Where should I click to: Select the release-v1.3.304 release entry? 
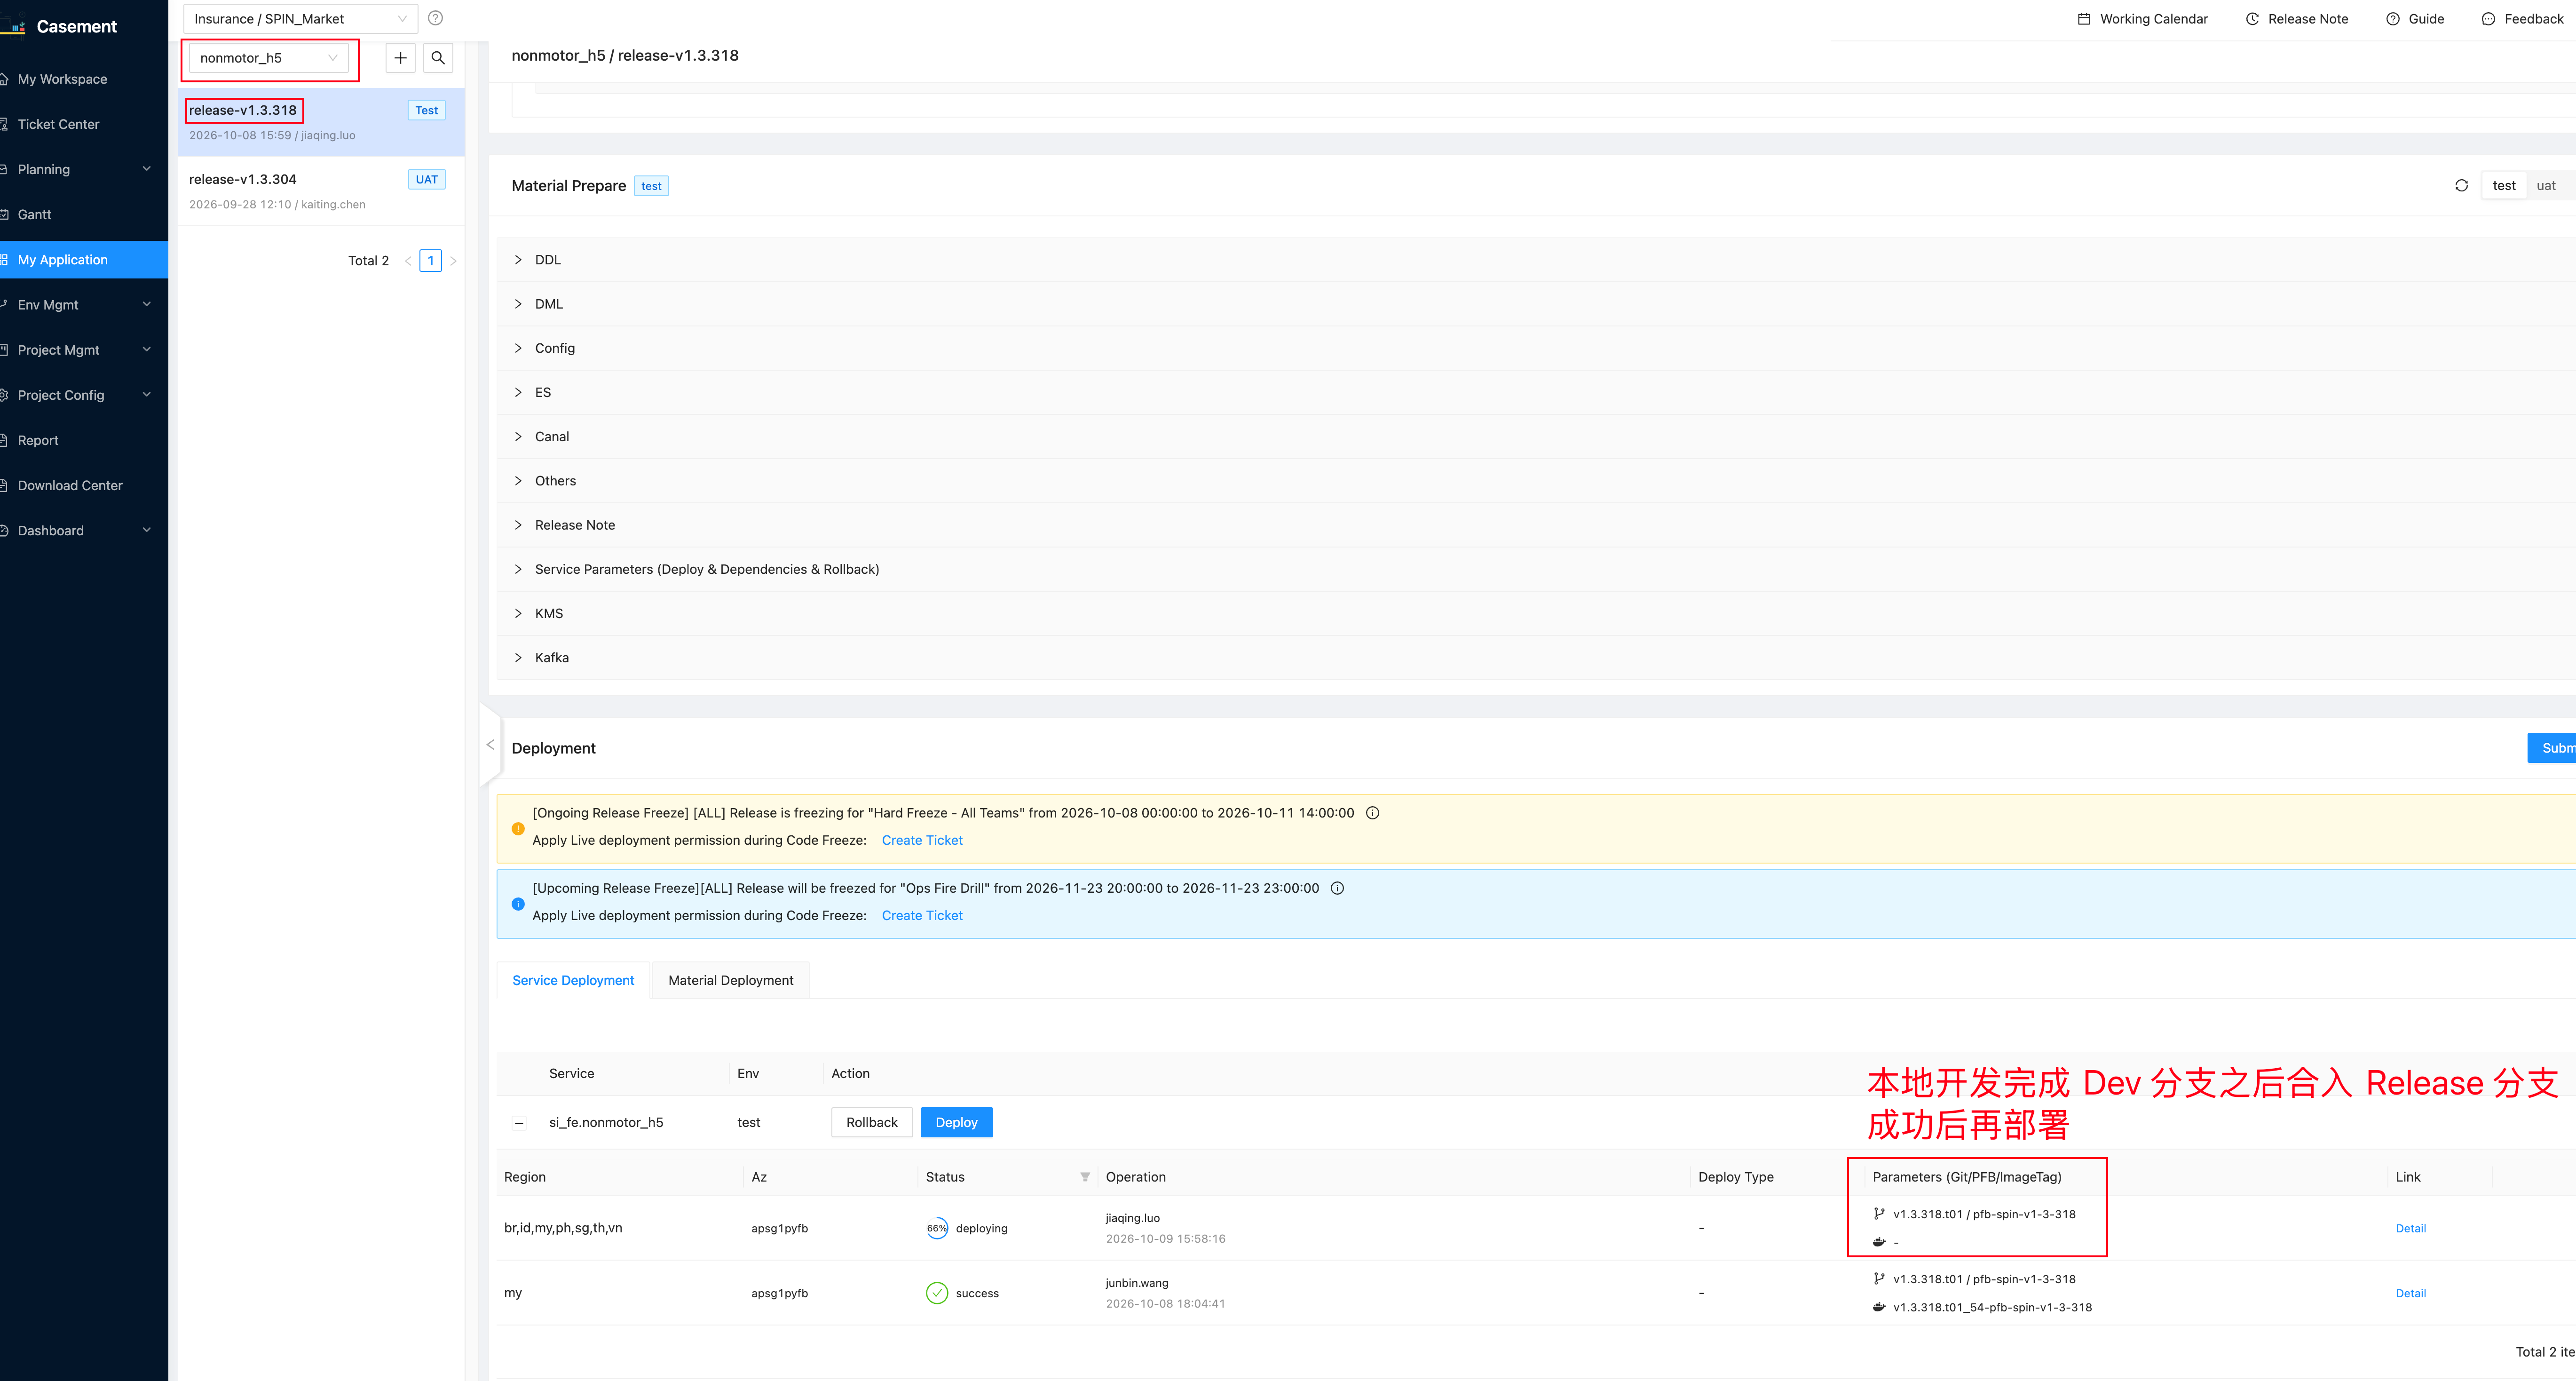[321, 191]
